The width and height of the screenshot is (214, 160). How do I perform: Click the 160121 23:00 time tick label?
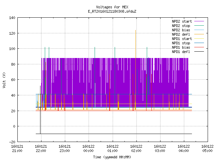(x=65, y=149)
